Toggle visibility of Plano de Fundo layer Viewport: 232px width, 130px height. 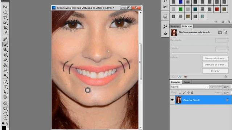click(x=172, y=100)
